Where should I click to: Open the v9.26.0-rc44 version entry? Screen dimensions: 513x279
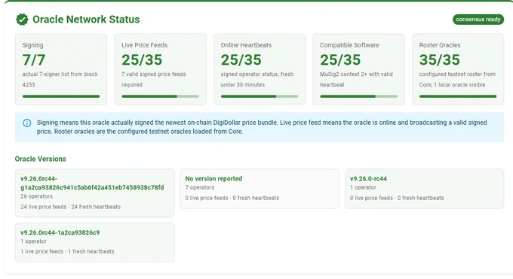pyautogui.click(x=424, y=189)
